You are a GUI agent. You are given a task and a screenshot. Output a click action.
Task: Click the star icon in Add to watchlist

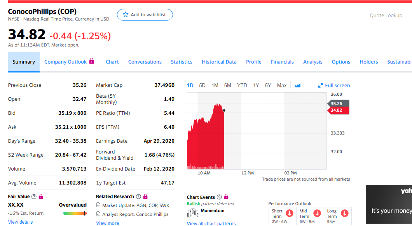(126, 15)
